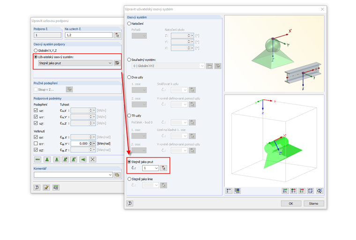Toggle the φz restraint checkbox
The height and width of the screenshot is (240, 356).
(36, 150)
